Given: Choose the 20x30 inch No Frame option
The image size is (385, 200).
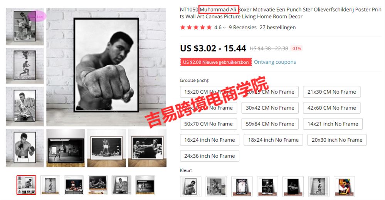Looking at the screenshot, I should pos(337,140).
